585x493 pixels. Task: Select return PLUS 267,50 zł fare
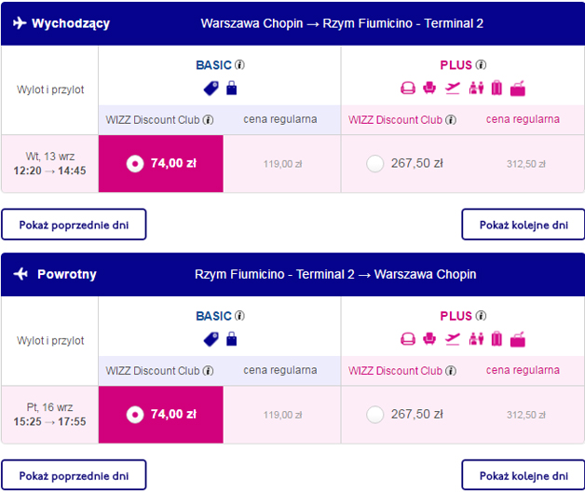coord(375,415)
